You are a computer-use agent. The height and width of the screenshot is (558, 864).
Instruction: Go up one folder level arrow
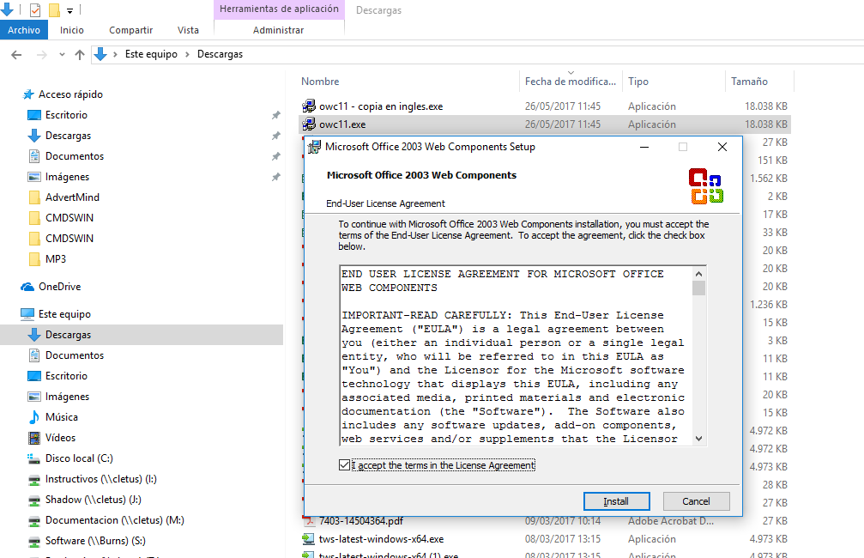(x=79, y=55)
